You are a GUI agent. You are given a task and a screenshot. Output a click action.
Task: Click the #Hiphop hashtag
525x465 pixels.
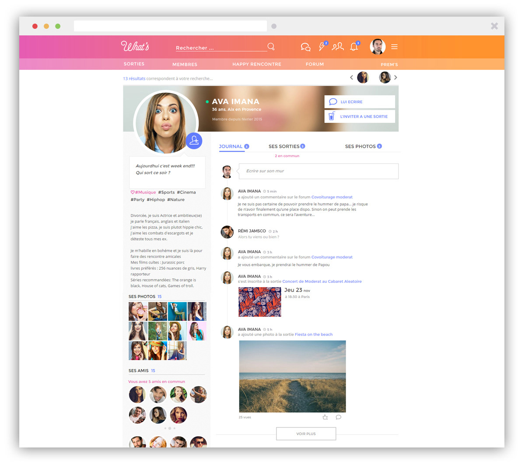coord(156,200)
